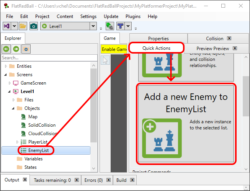Open the Level1 screen dropdown
This screenshot has width=250, height=191.
(93, 26)
